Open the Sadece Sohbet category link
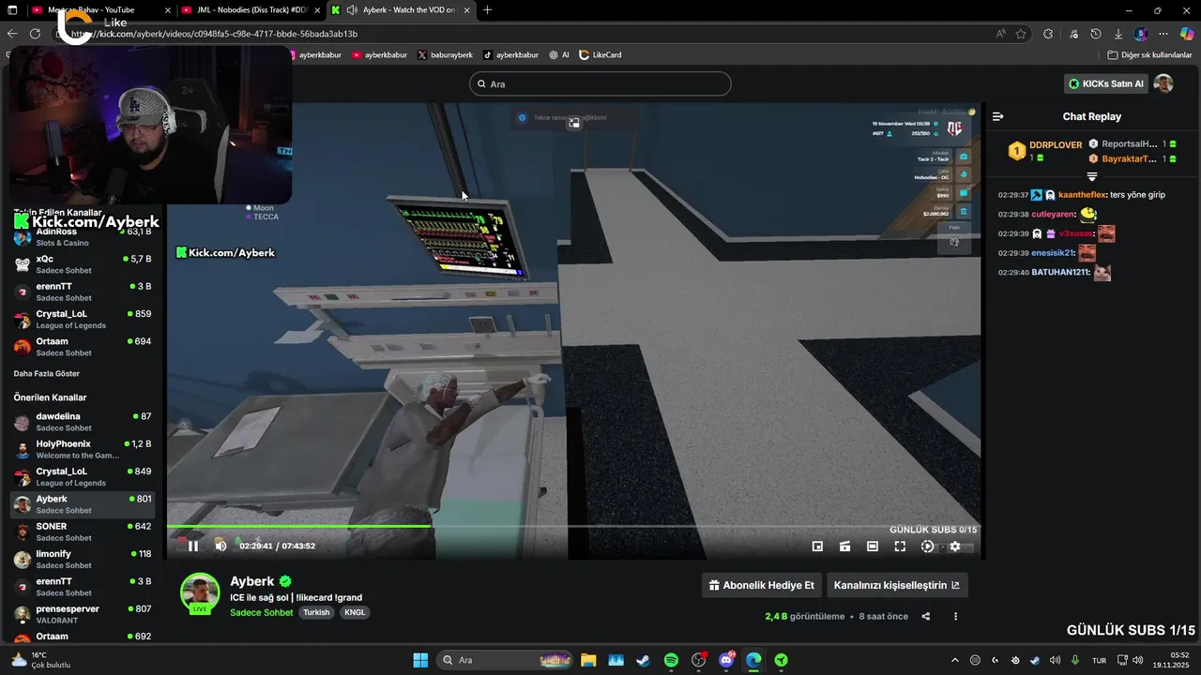The height and width of the screenshot is (675, 1201). coord(263,612)
